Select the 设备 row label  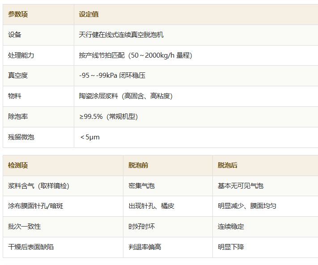(15, 35)
